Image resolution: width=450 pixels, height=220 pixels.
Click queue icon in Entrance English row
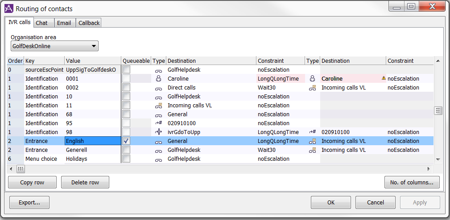pos(158,142)
